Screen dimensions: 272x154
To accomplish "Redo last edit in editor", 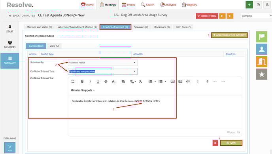I will coord(223,82).
